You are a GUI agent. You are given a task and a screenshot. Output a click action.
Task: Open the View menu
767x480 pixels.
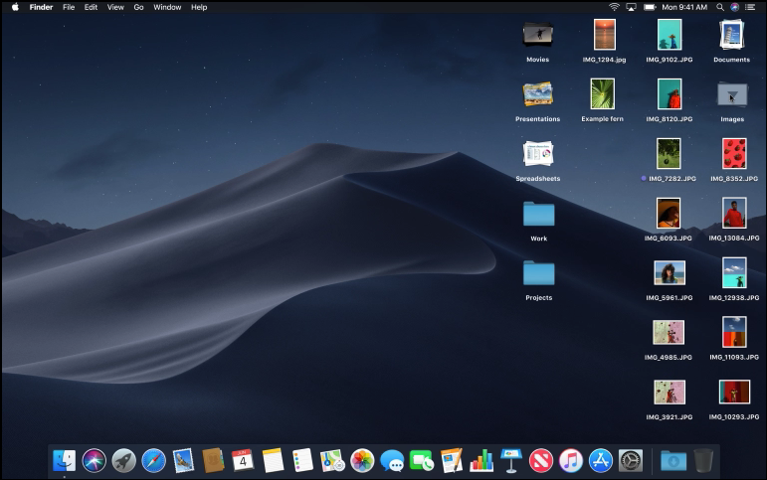point(115,7)
